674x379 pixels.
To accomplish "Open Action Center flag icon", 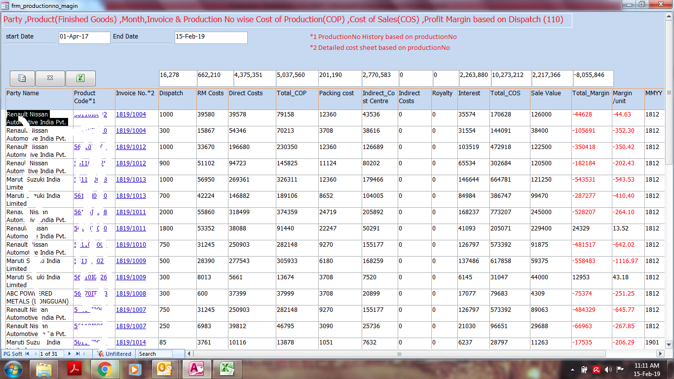I will click(620, 369).
